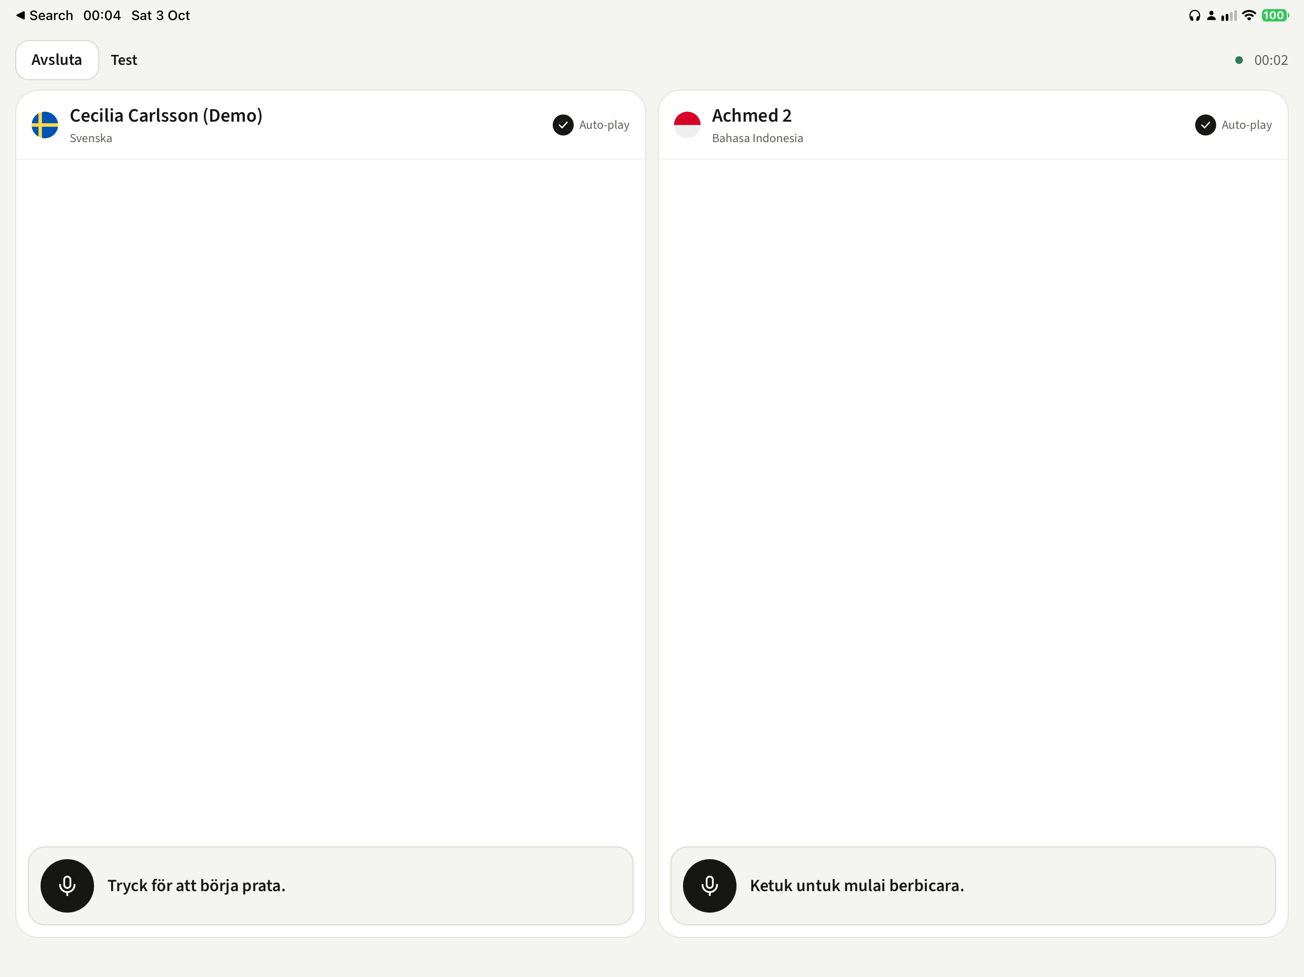Click the Test session title
Viewport: 1304px width, 977px height.
pos(124,60)
